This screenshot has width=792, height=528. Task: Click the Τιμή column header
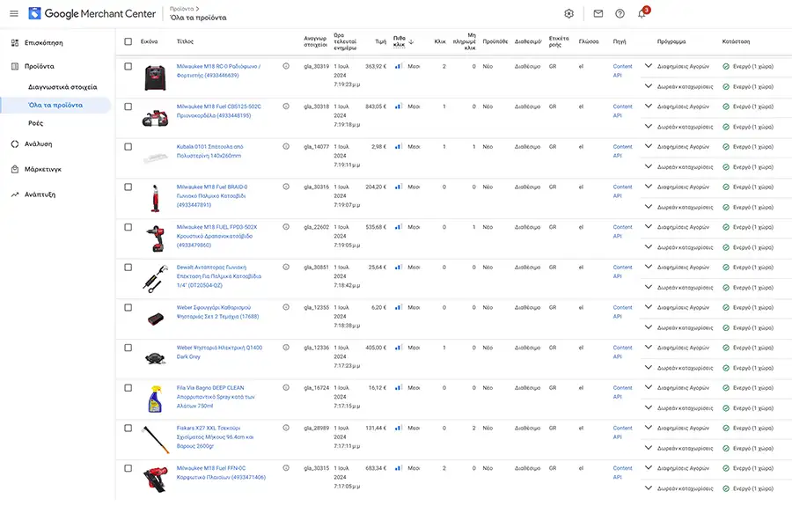click(381, 41)
